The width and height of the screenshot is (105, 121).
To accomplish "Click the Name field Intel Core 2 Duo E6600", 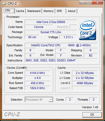I will tap(51, 22).
